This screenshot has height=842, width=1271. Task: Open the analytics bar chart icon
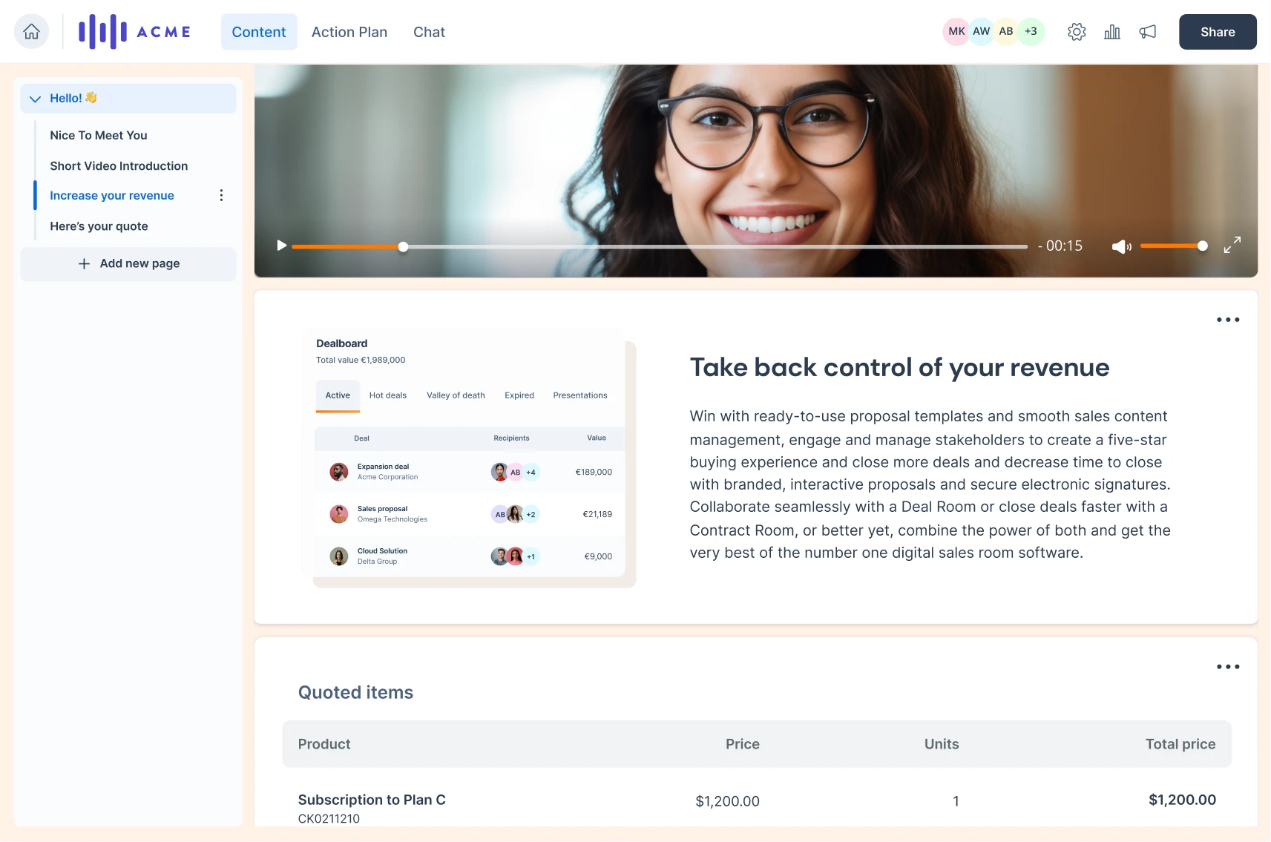pyautogui.click(x=1112, y=32)
